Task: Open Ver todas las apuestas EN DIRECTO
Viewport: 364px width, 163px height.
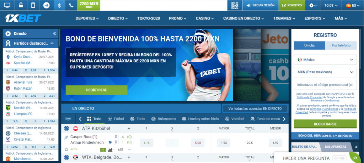Action: pos(255,108)
